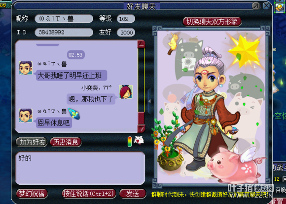Close the 好友聊天 chat window
This screenshot has height=204, width=286.
click(266, 6)
